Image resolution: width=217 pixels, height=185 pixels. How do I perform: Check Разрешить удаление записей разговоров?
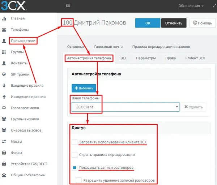78,180
